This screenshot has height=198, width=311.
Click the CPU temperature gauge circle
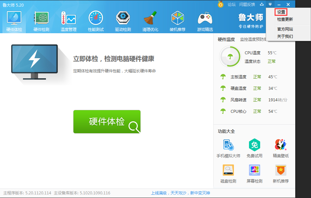point(230,56)
